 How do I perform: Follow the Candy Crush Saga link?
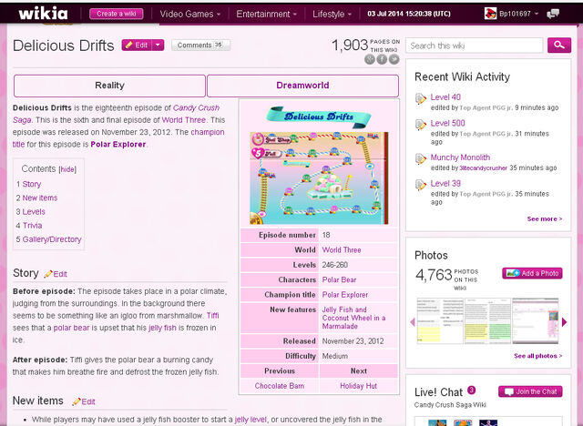pos(196,108)
